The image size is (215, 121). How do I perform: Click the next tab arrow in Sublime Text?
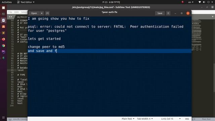tap(11, 17)
